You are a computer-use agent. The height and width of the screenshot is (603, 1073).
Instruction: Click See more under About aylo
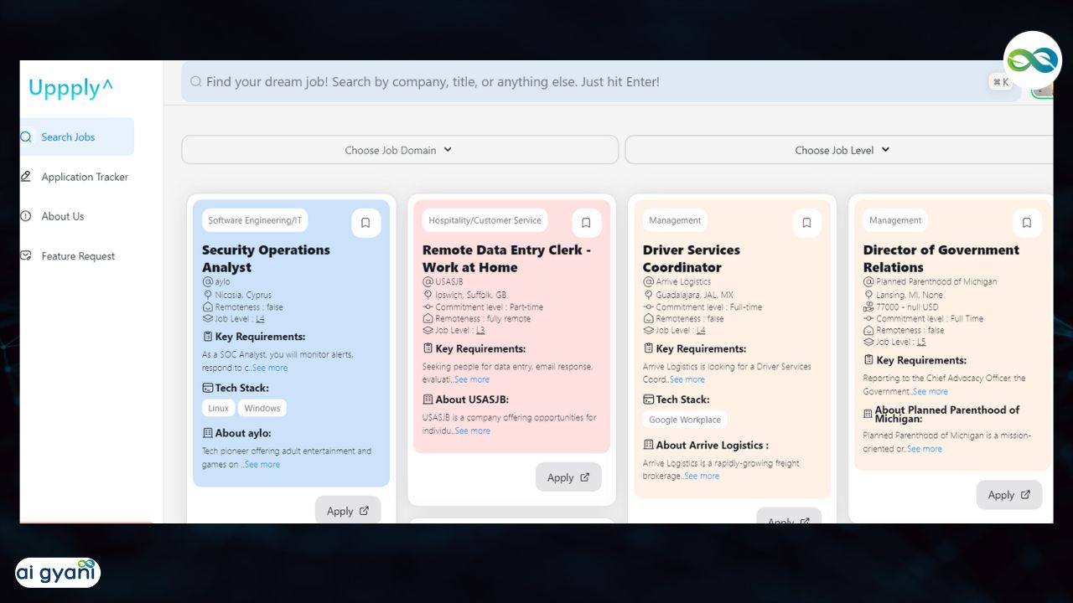coord(262,464)
